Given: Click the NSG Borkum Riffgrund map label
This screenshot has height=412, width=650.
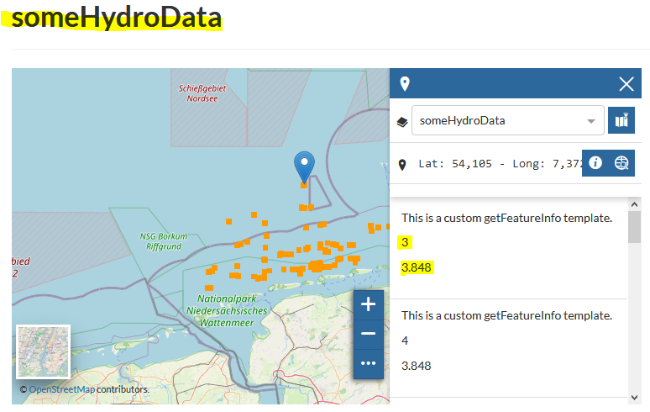Looking at the screenshot, I should tap(164, 241).
